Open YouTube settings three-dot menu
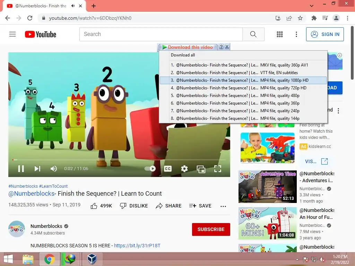 pos(296,34)
